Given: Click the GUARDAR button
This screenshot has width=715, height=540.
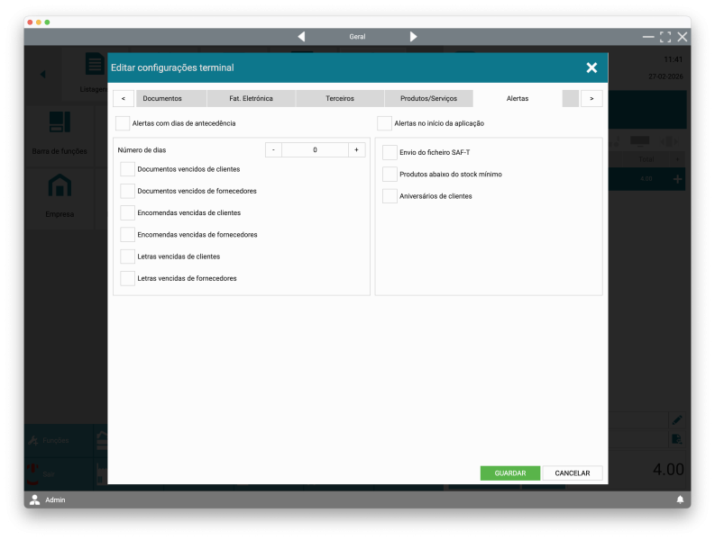Looking at the screenshot, I should coord(509,473).
